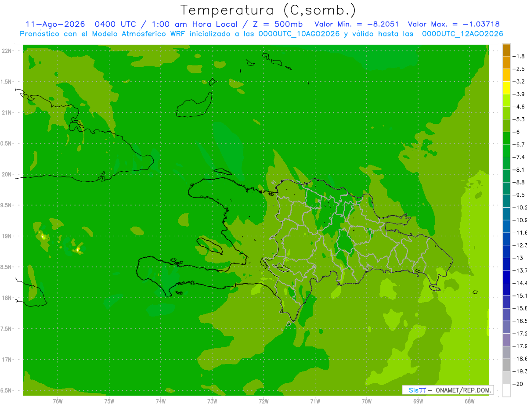Select the date text "11-Ago-2026"

[x=55, y=24]
